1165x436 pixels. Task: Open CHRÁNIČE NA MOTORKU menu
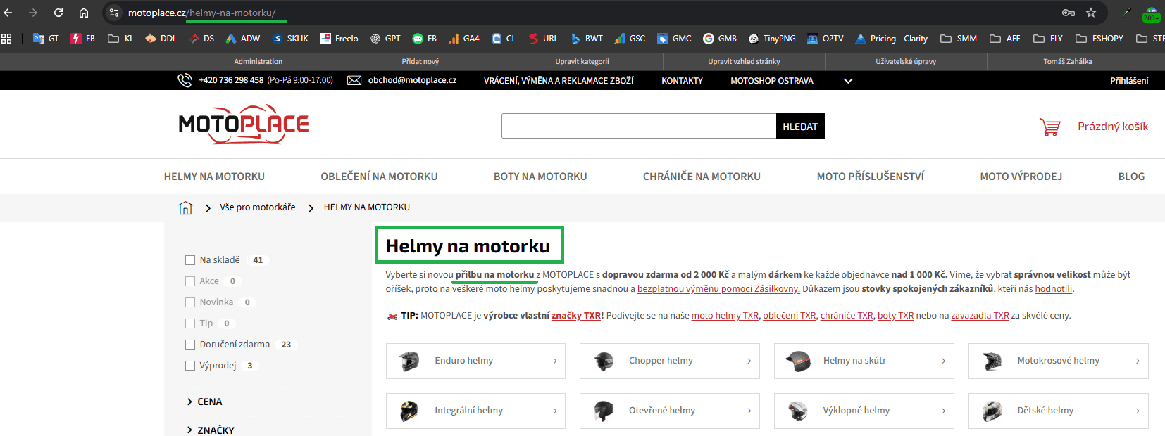702,177
